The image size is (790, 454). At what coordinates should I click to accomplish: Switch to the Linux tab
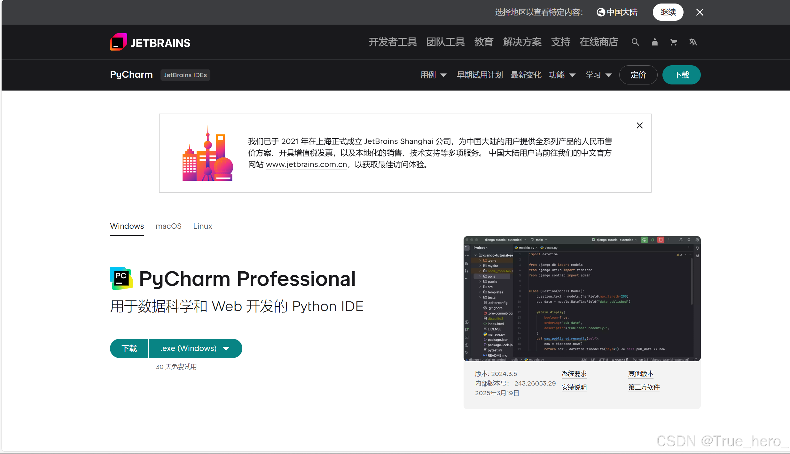click(x=202, y=226)
